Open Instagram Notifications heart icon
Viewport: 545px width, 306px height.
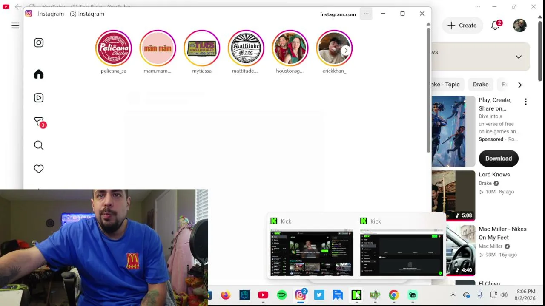[39, 169]
